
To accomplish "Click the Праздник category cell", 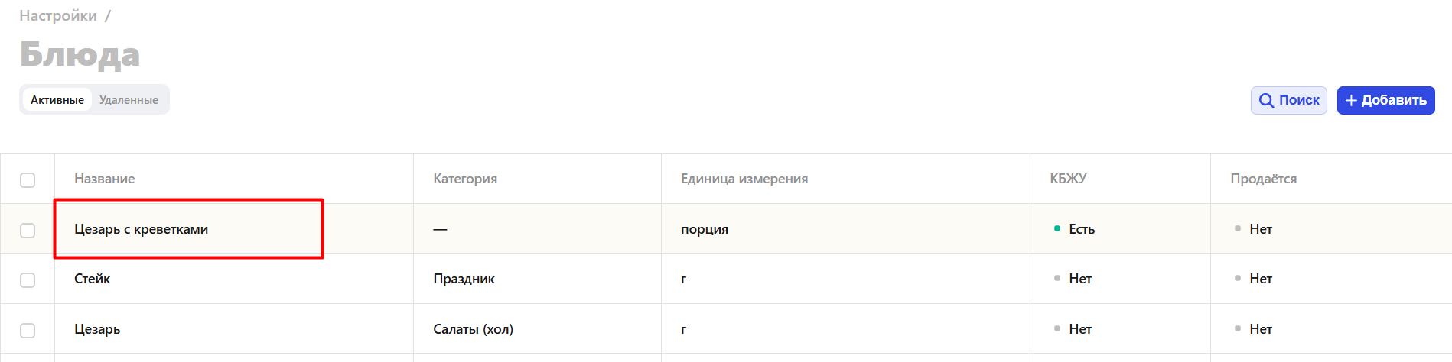I will 464,279.
